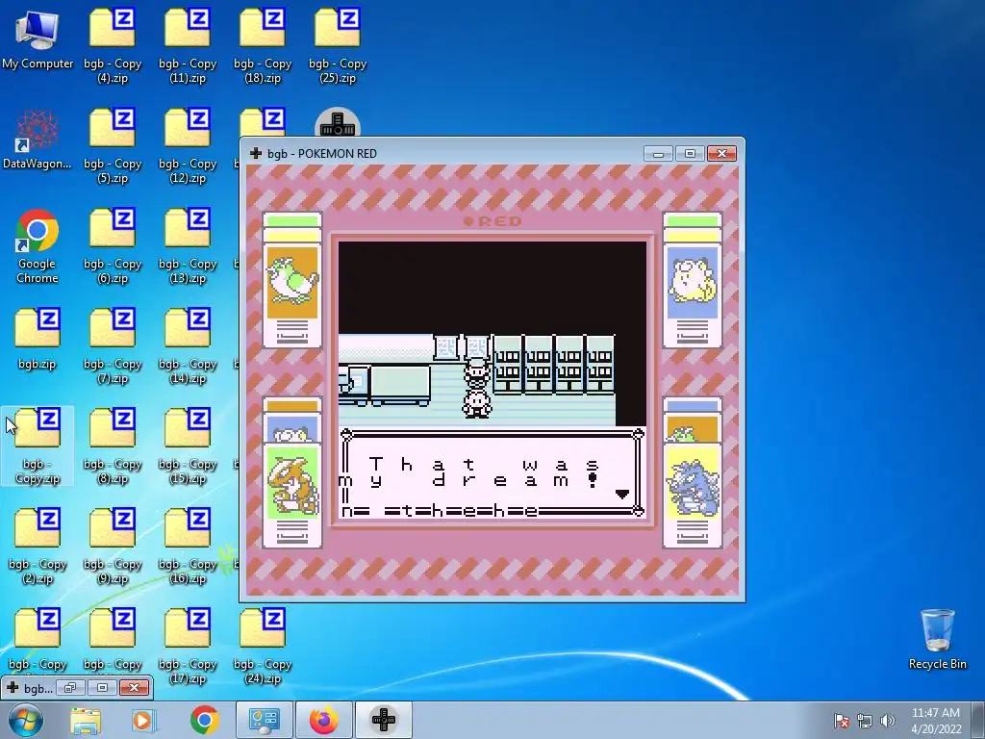Viewport: 985px width, 739px height.
Task: Select bgb - Copy (16).zip file
Action: click(x=188, y=547)
